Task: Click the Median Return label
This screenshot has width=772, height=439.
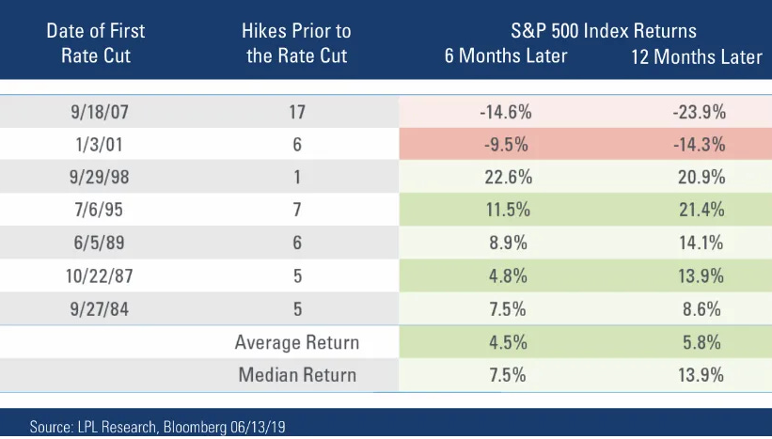Action: pyautogui.click(x=297, y=375)
